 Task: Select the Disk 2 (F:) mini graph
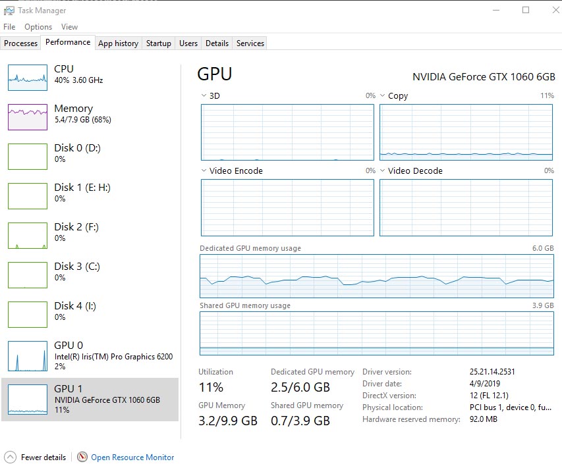(x=28, y=236)
